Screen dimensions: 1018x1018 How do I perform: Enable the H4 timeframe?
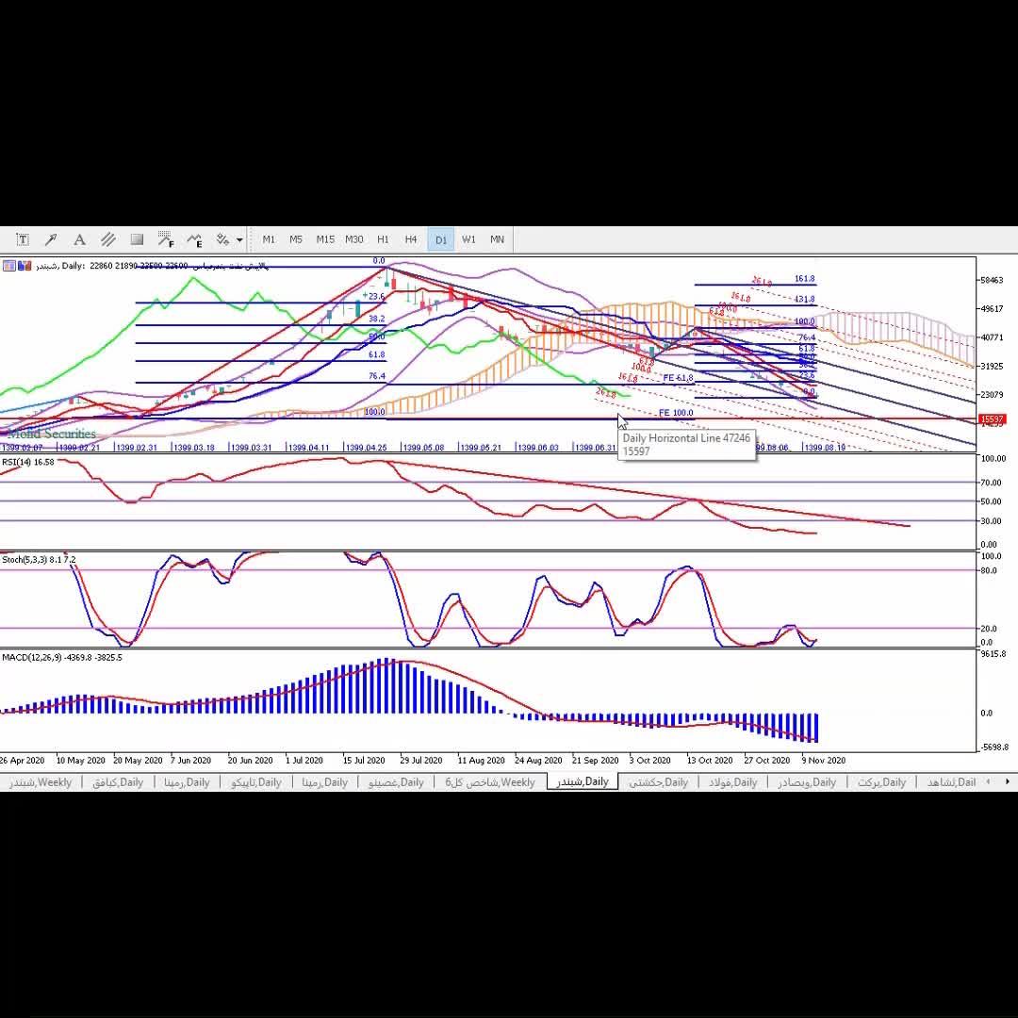pyautogui.click(x=411, y=239)
